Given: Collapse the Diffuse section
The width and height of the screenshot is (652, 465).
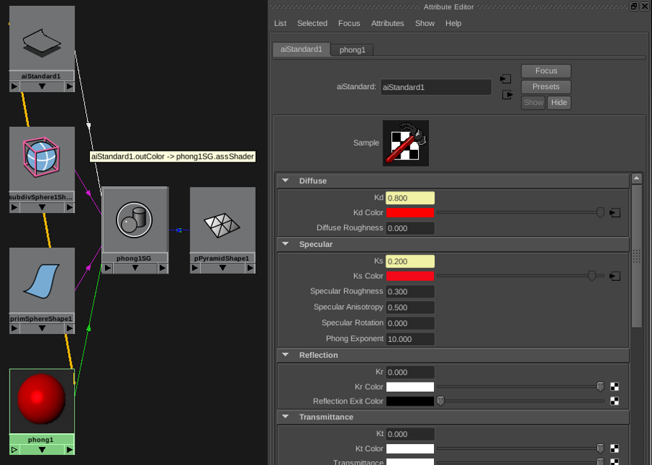Looking at the screenshot, I should tap(285, 180).
